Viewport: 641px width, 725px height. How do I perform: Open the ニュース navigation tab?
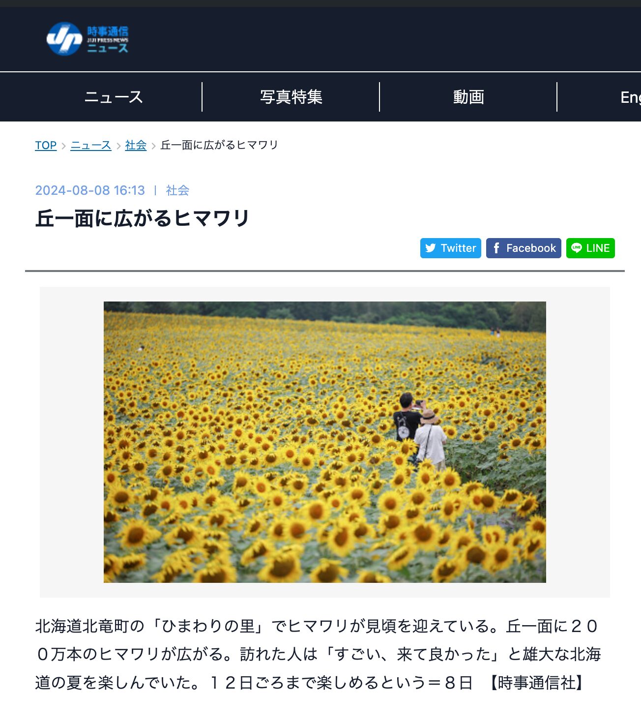pyautogui.click(x=114, y=97)
